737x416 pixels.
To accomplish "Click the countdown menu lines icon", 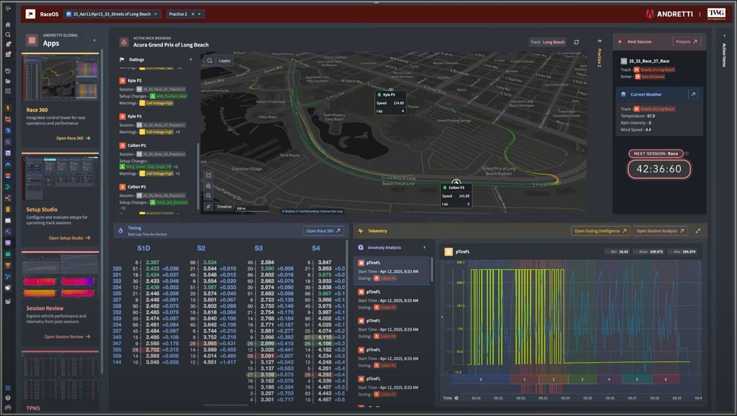I will [687, 153].
